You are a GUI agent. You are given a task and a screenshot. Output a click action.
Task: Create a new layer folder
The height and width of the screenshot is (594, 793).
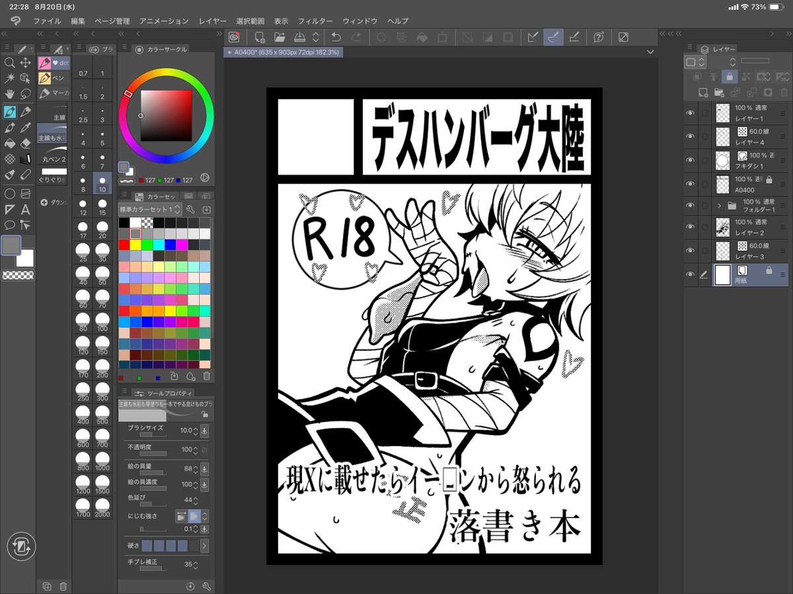720,92
